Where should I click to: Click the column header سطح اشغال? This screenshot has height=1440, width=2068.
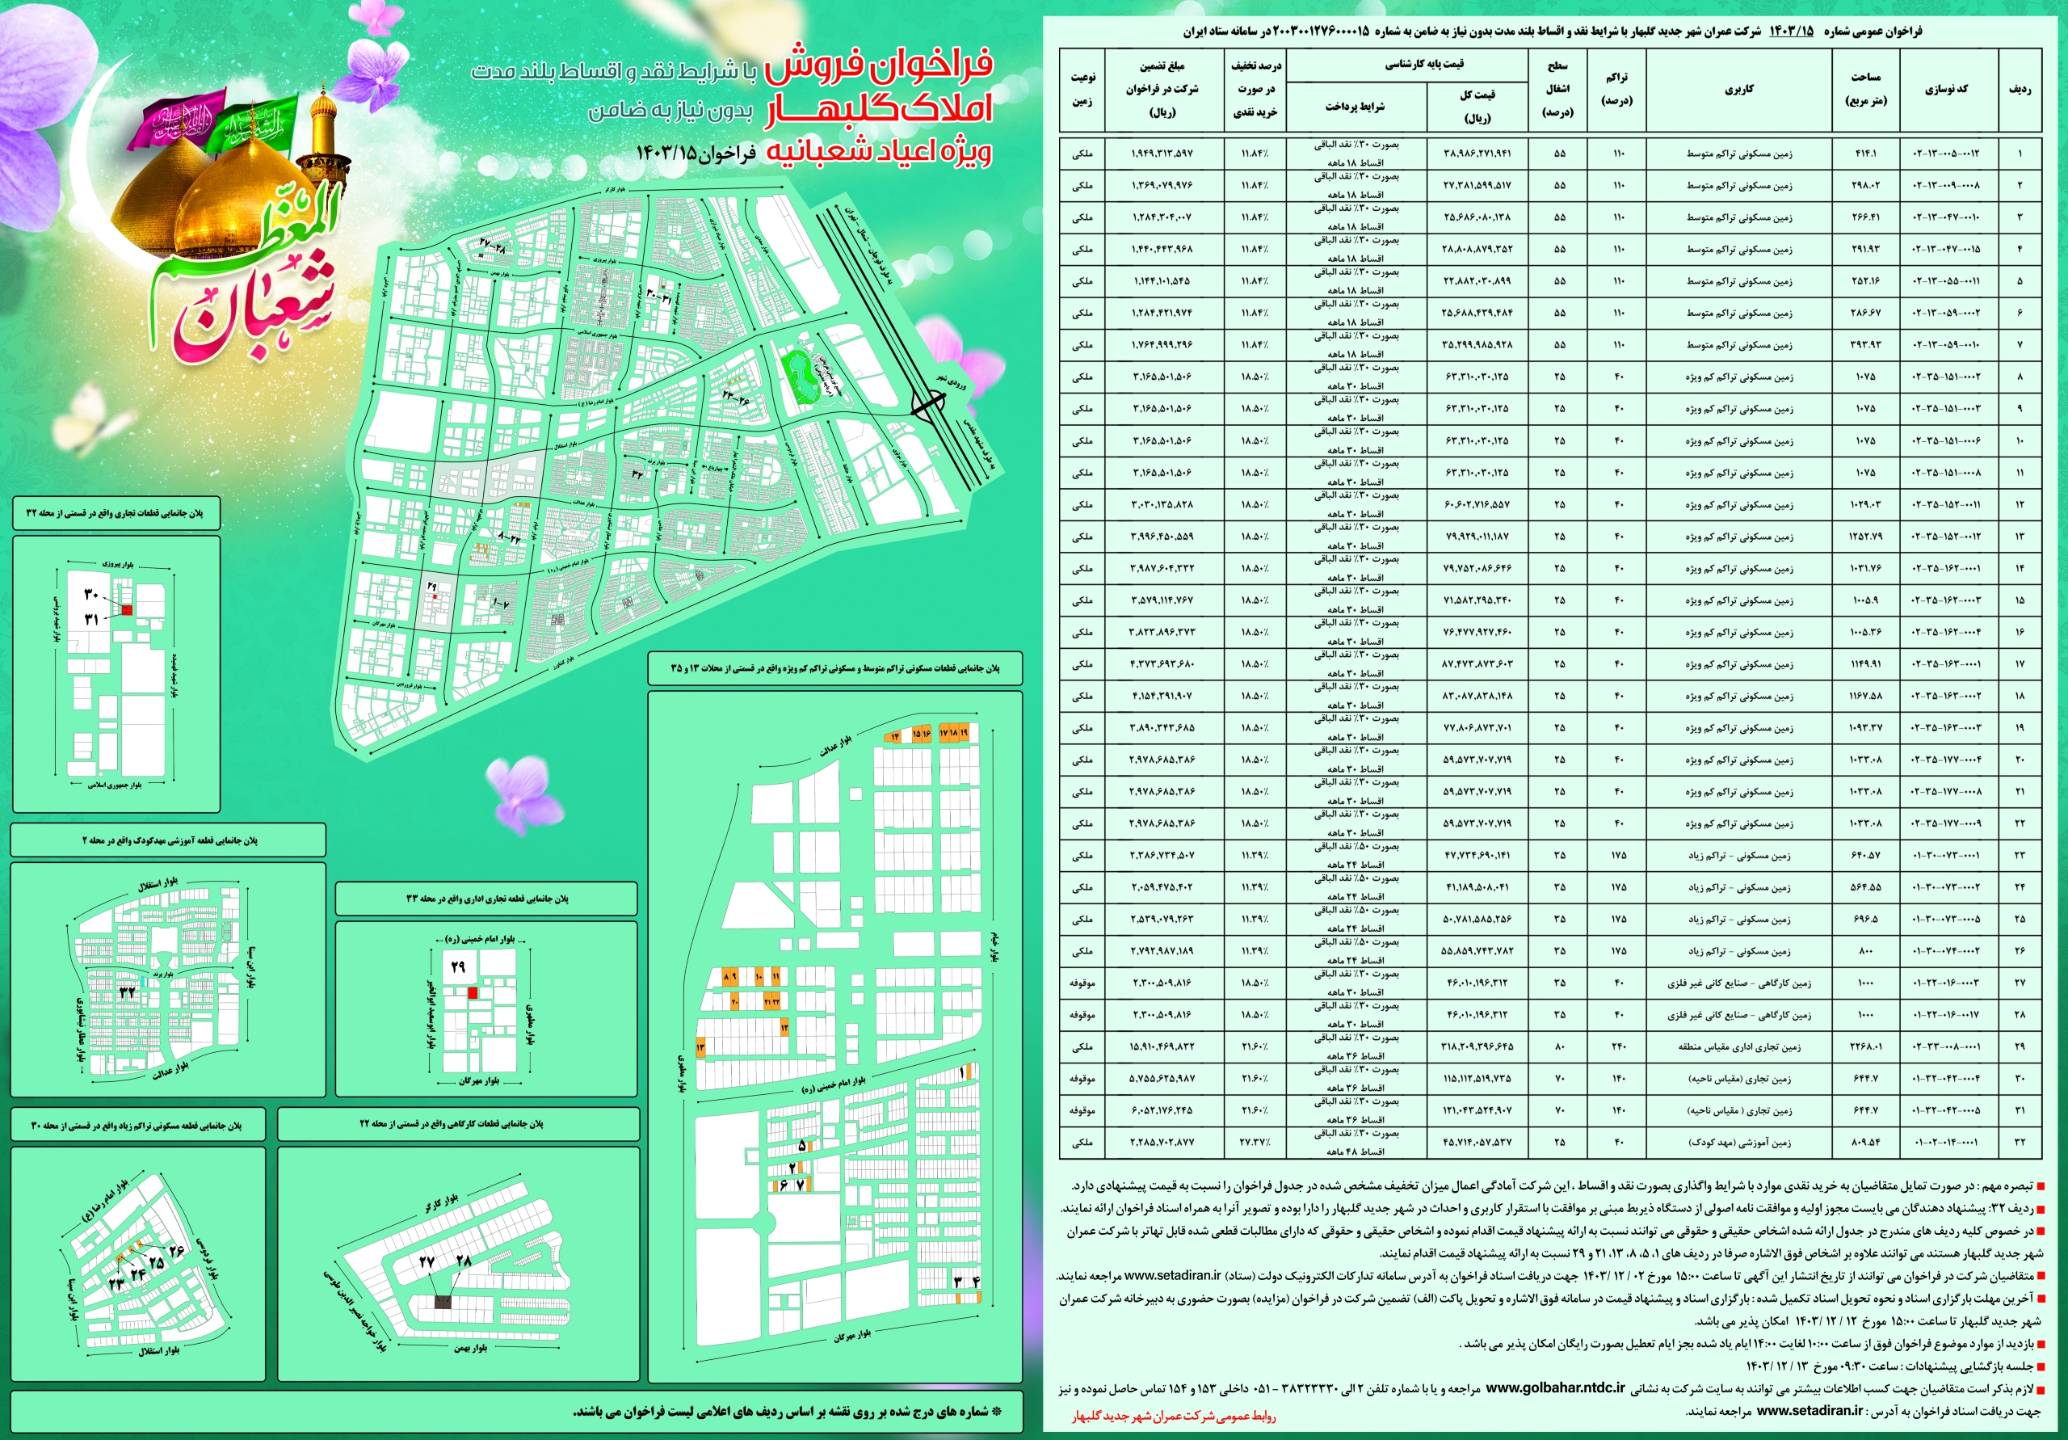[x=1558, y=89]
